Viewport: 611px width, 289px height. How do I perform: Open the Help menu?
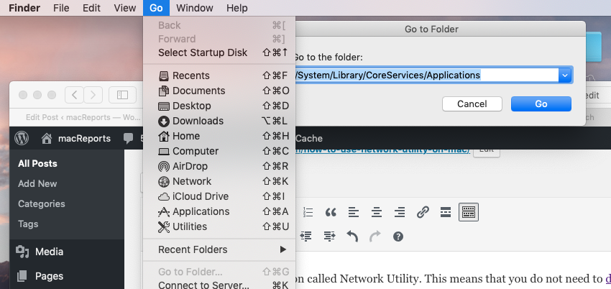[x=237, y=8]
